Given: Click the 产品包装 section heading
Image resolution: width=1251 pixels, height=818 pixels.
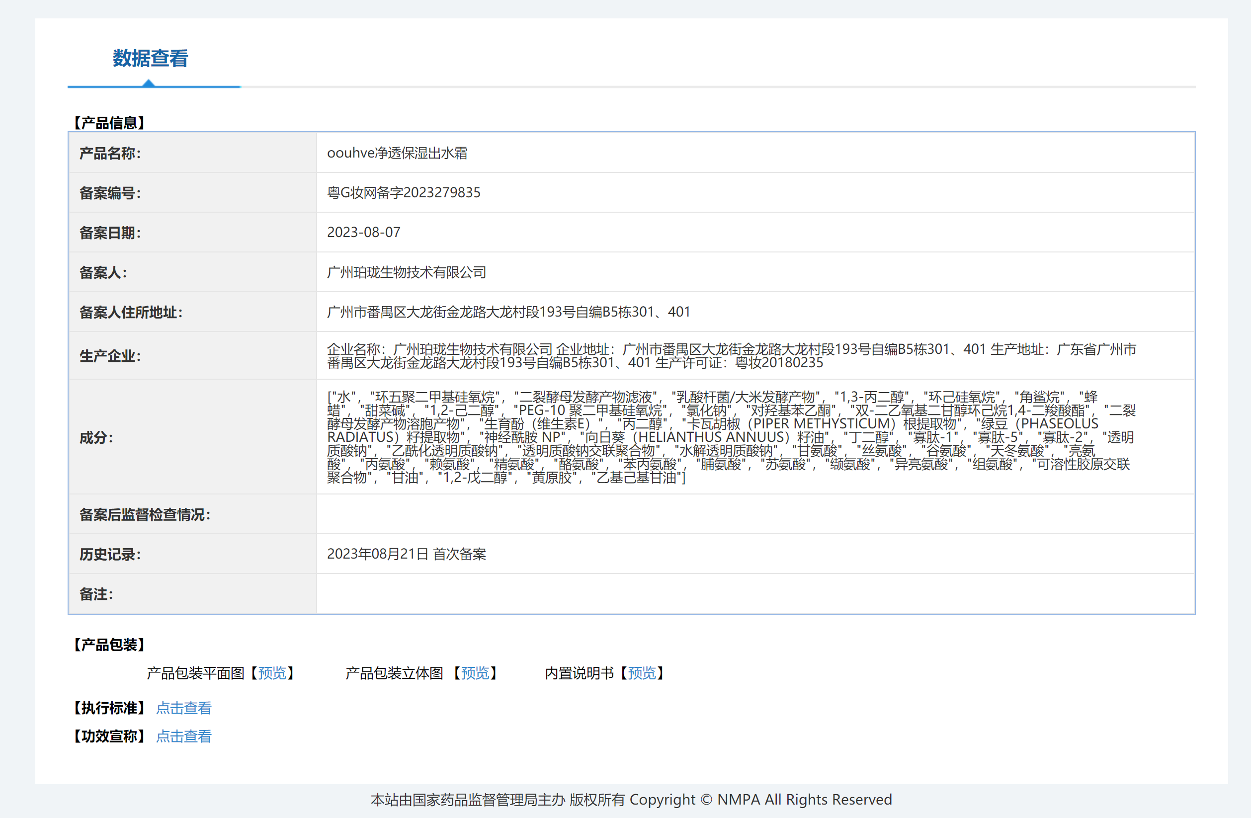Looking at the screenshot, I should click(x=109, y=645).
